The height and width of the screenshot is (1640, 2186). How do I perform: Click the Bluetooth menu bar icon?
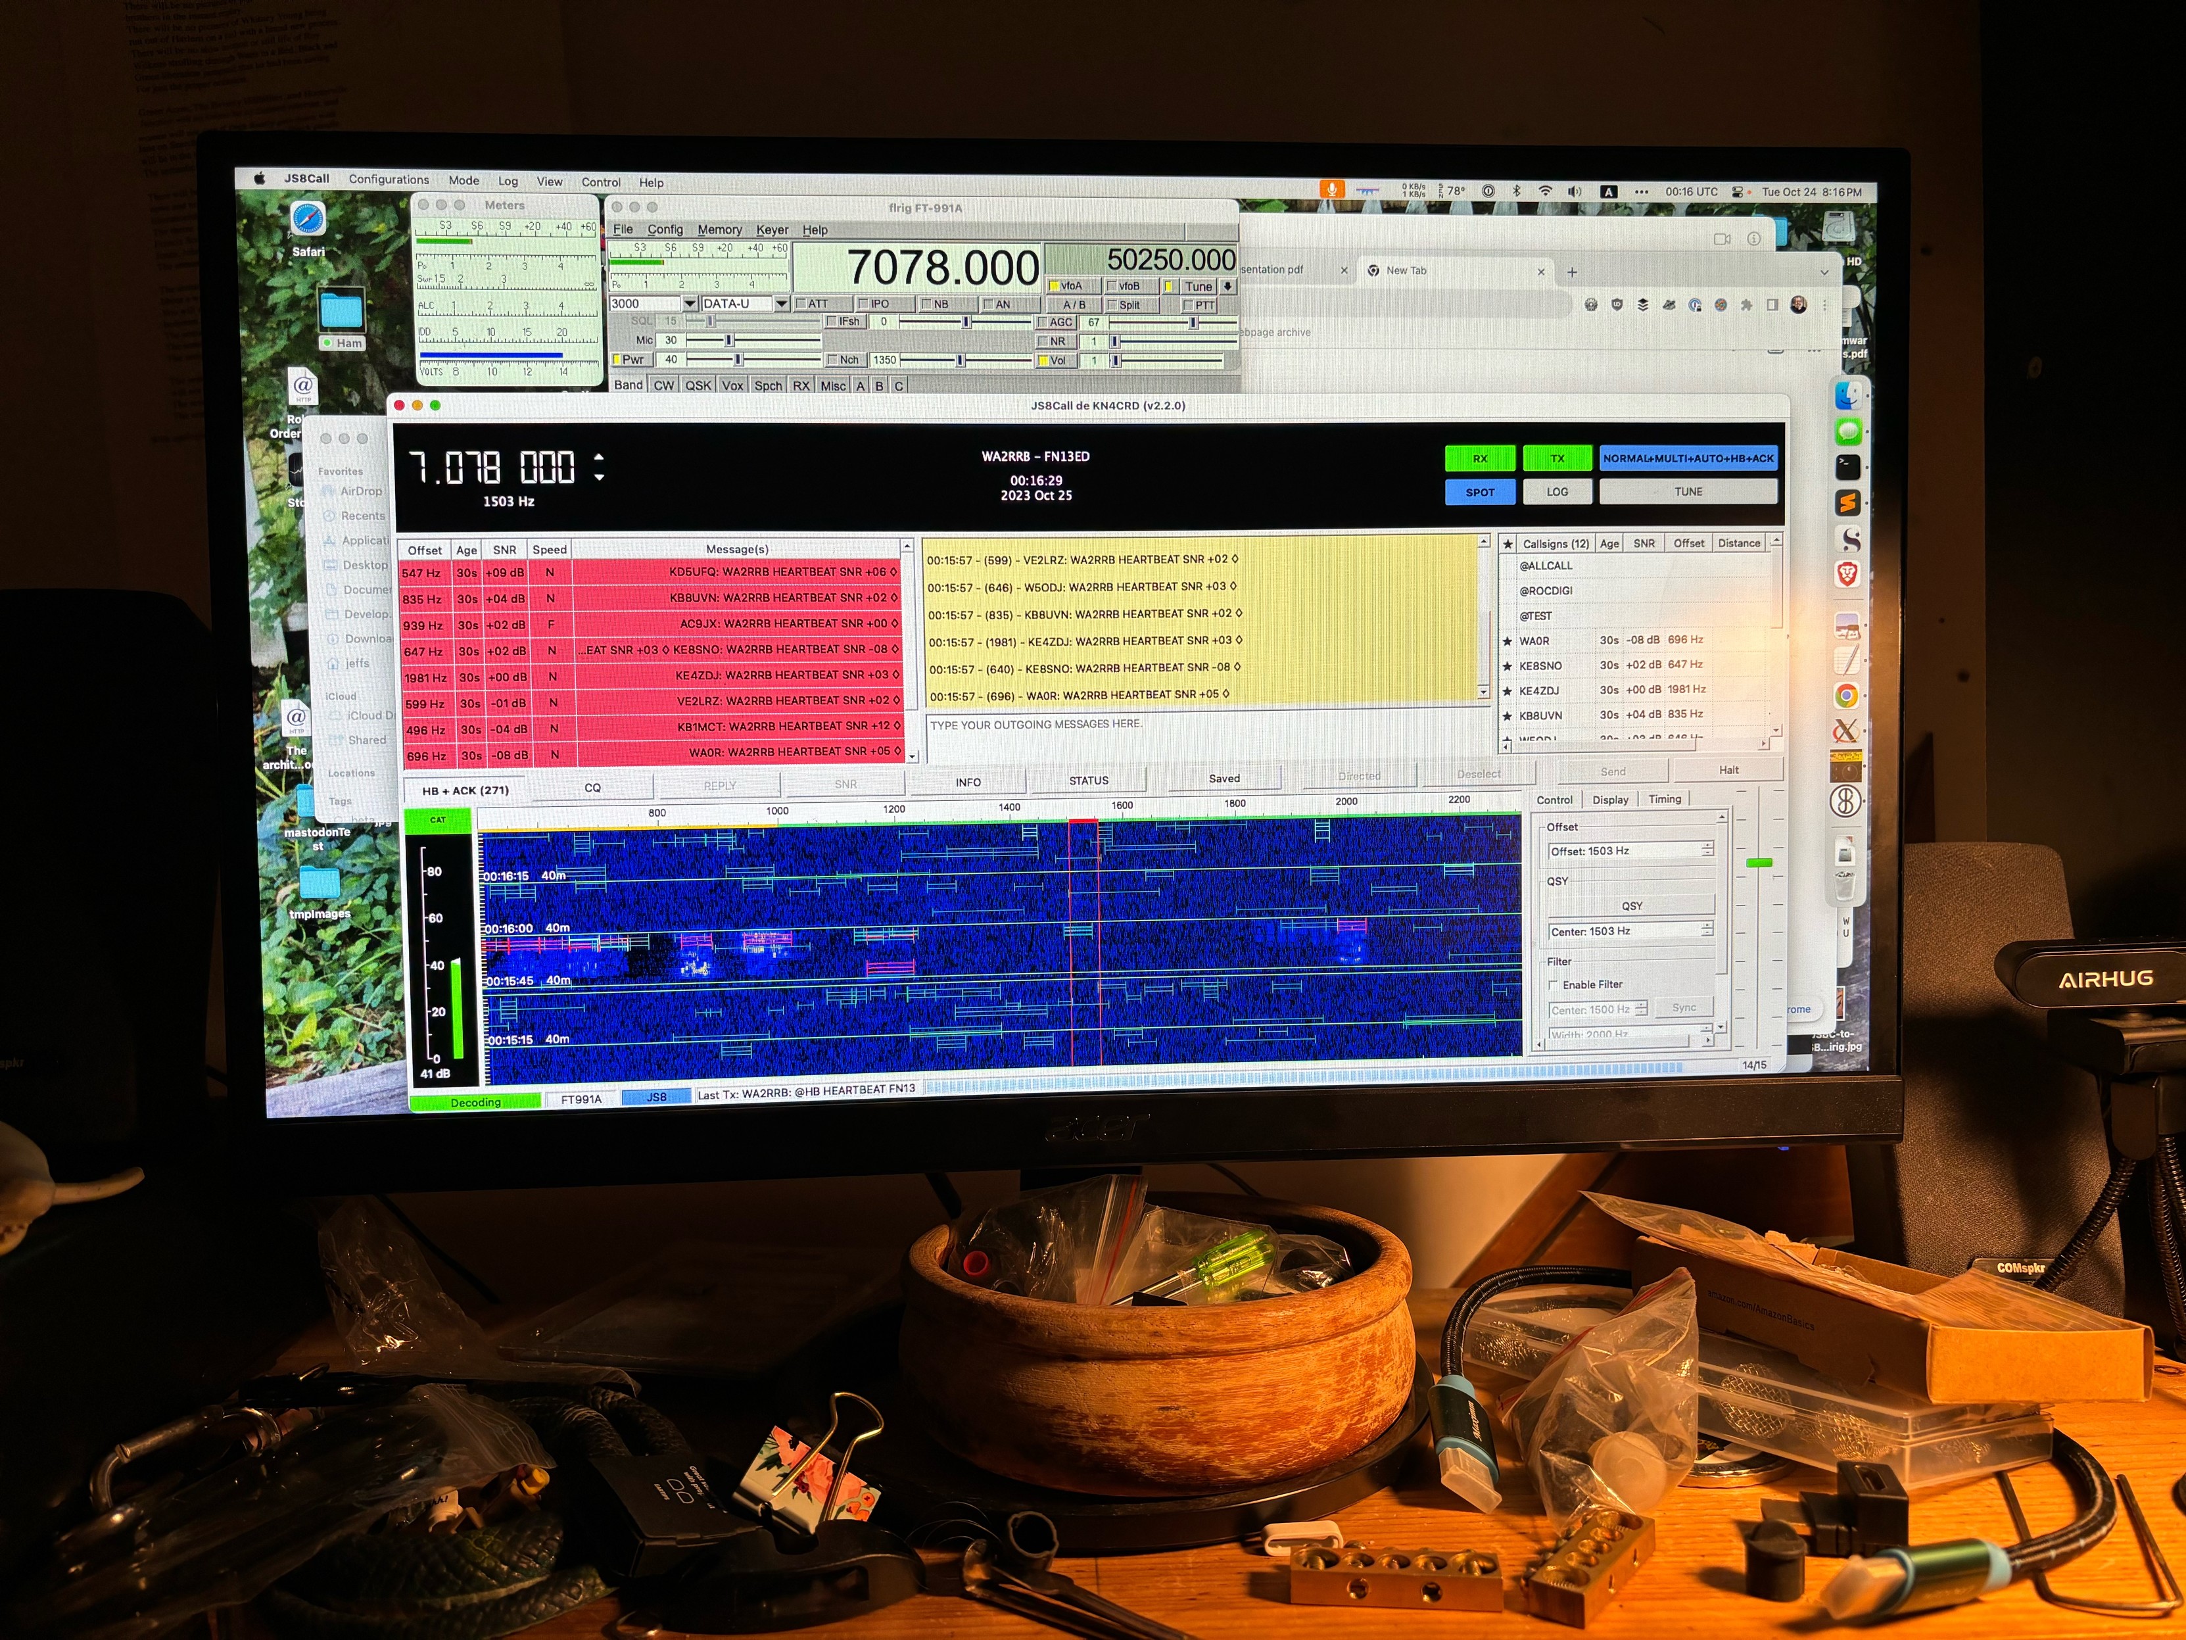tap(1516, 192)
